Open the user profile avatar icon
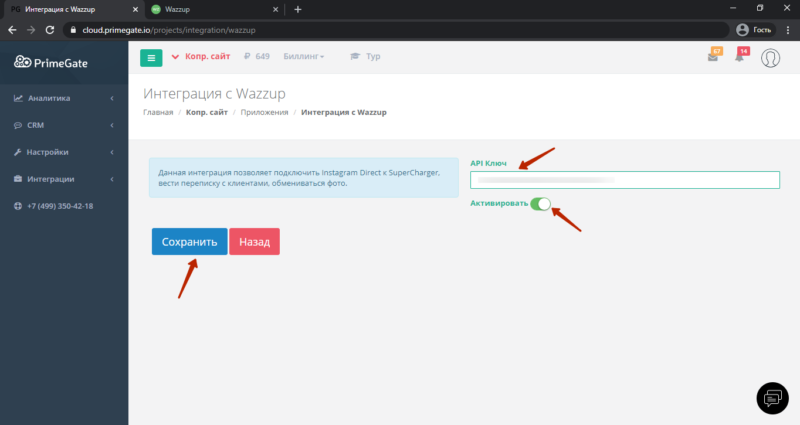 coord(770,57)
